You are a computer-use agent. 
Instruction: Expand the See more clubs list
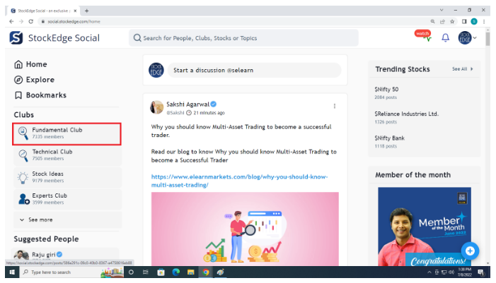pyautogui.click(x=35, y=219)
